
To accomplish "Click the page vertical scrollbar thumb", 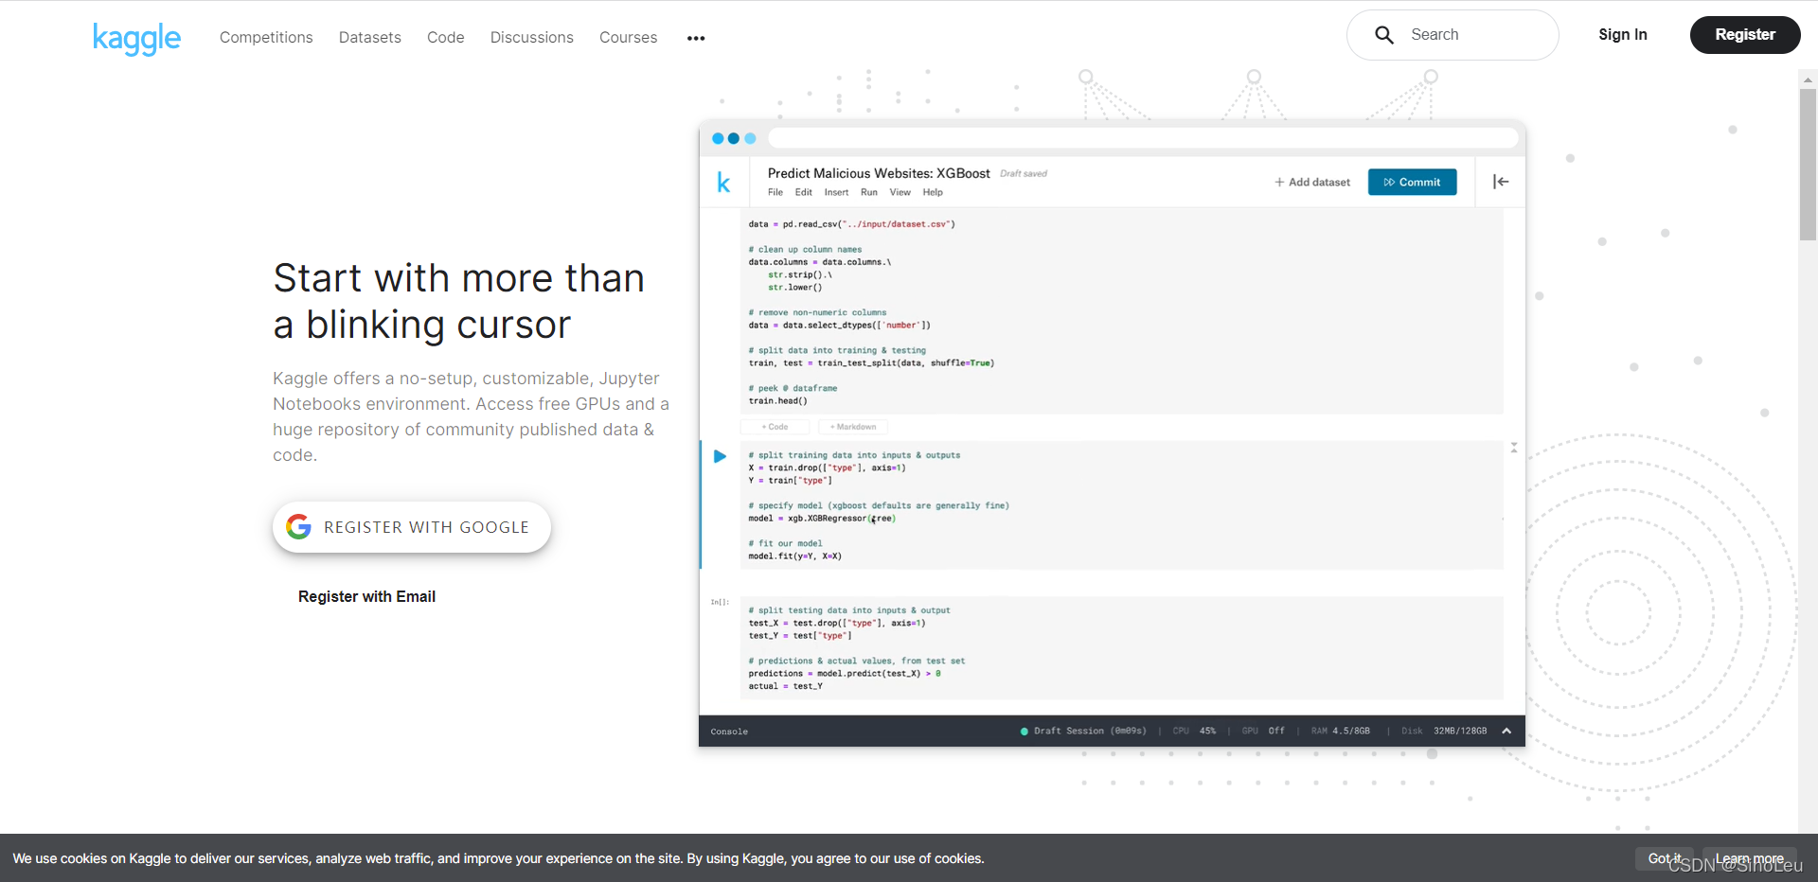I will [x=1808, y=164].
